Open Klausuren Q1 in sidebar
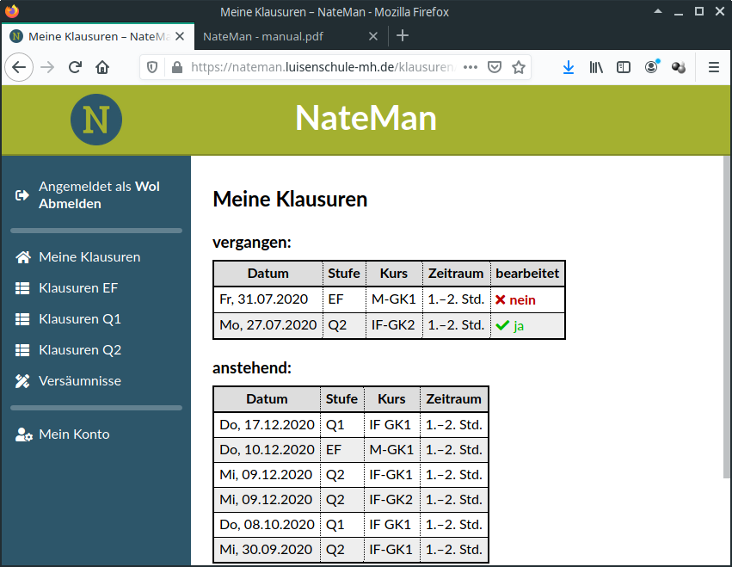This screenshot has width=732, height=567. (79, 319)
